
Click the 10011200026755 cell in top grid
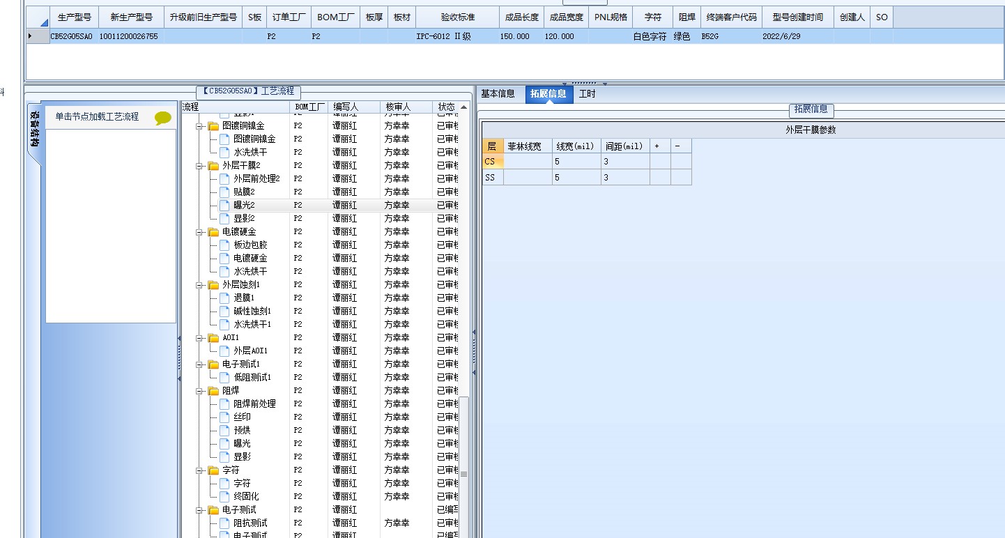point(131,36)
